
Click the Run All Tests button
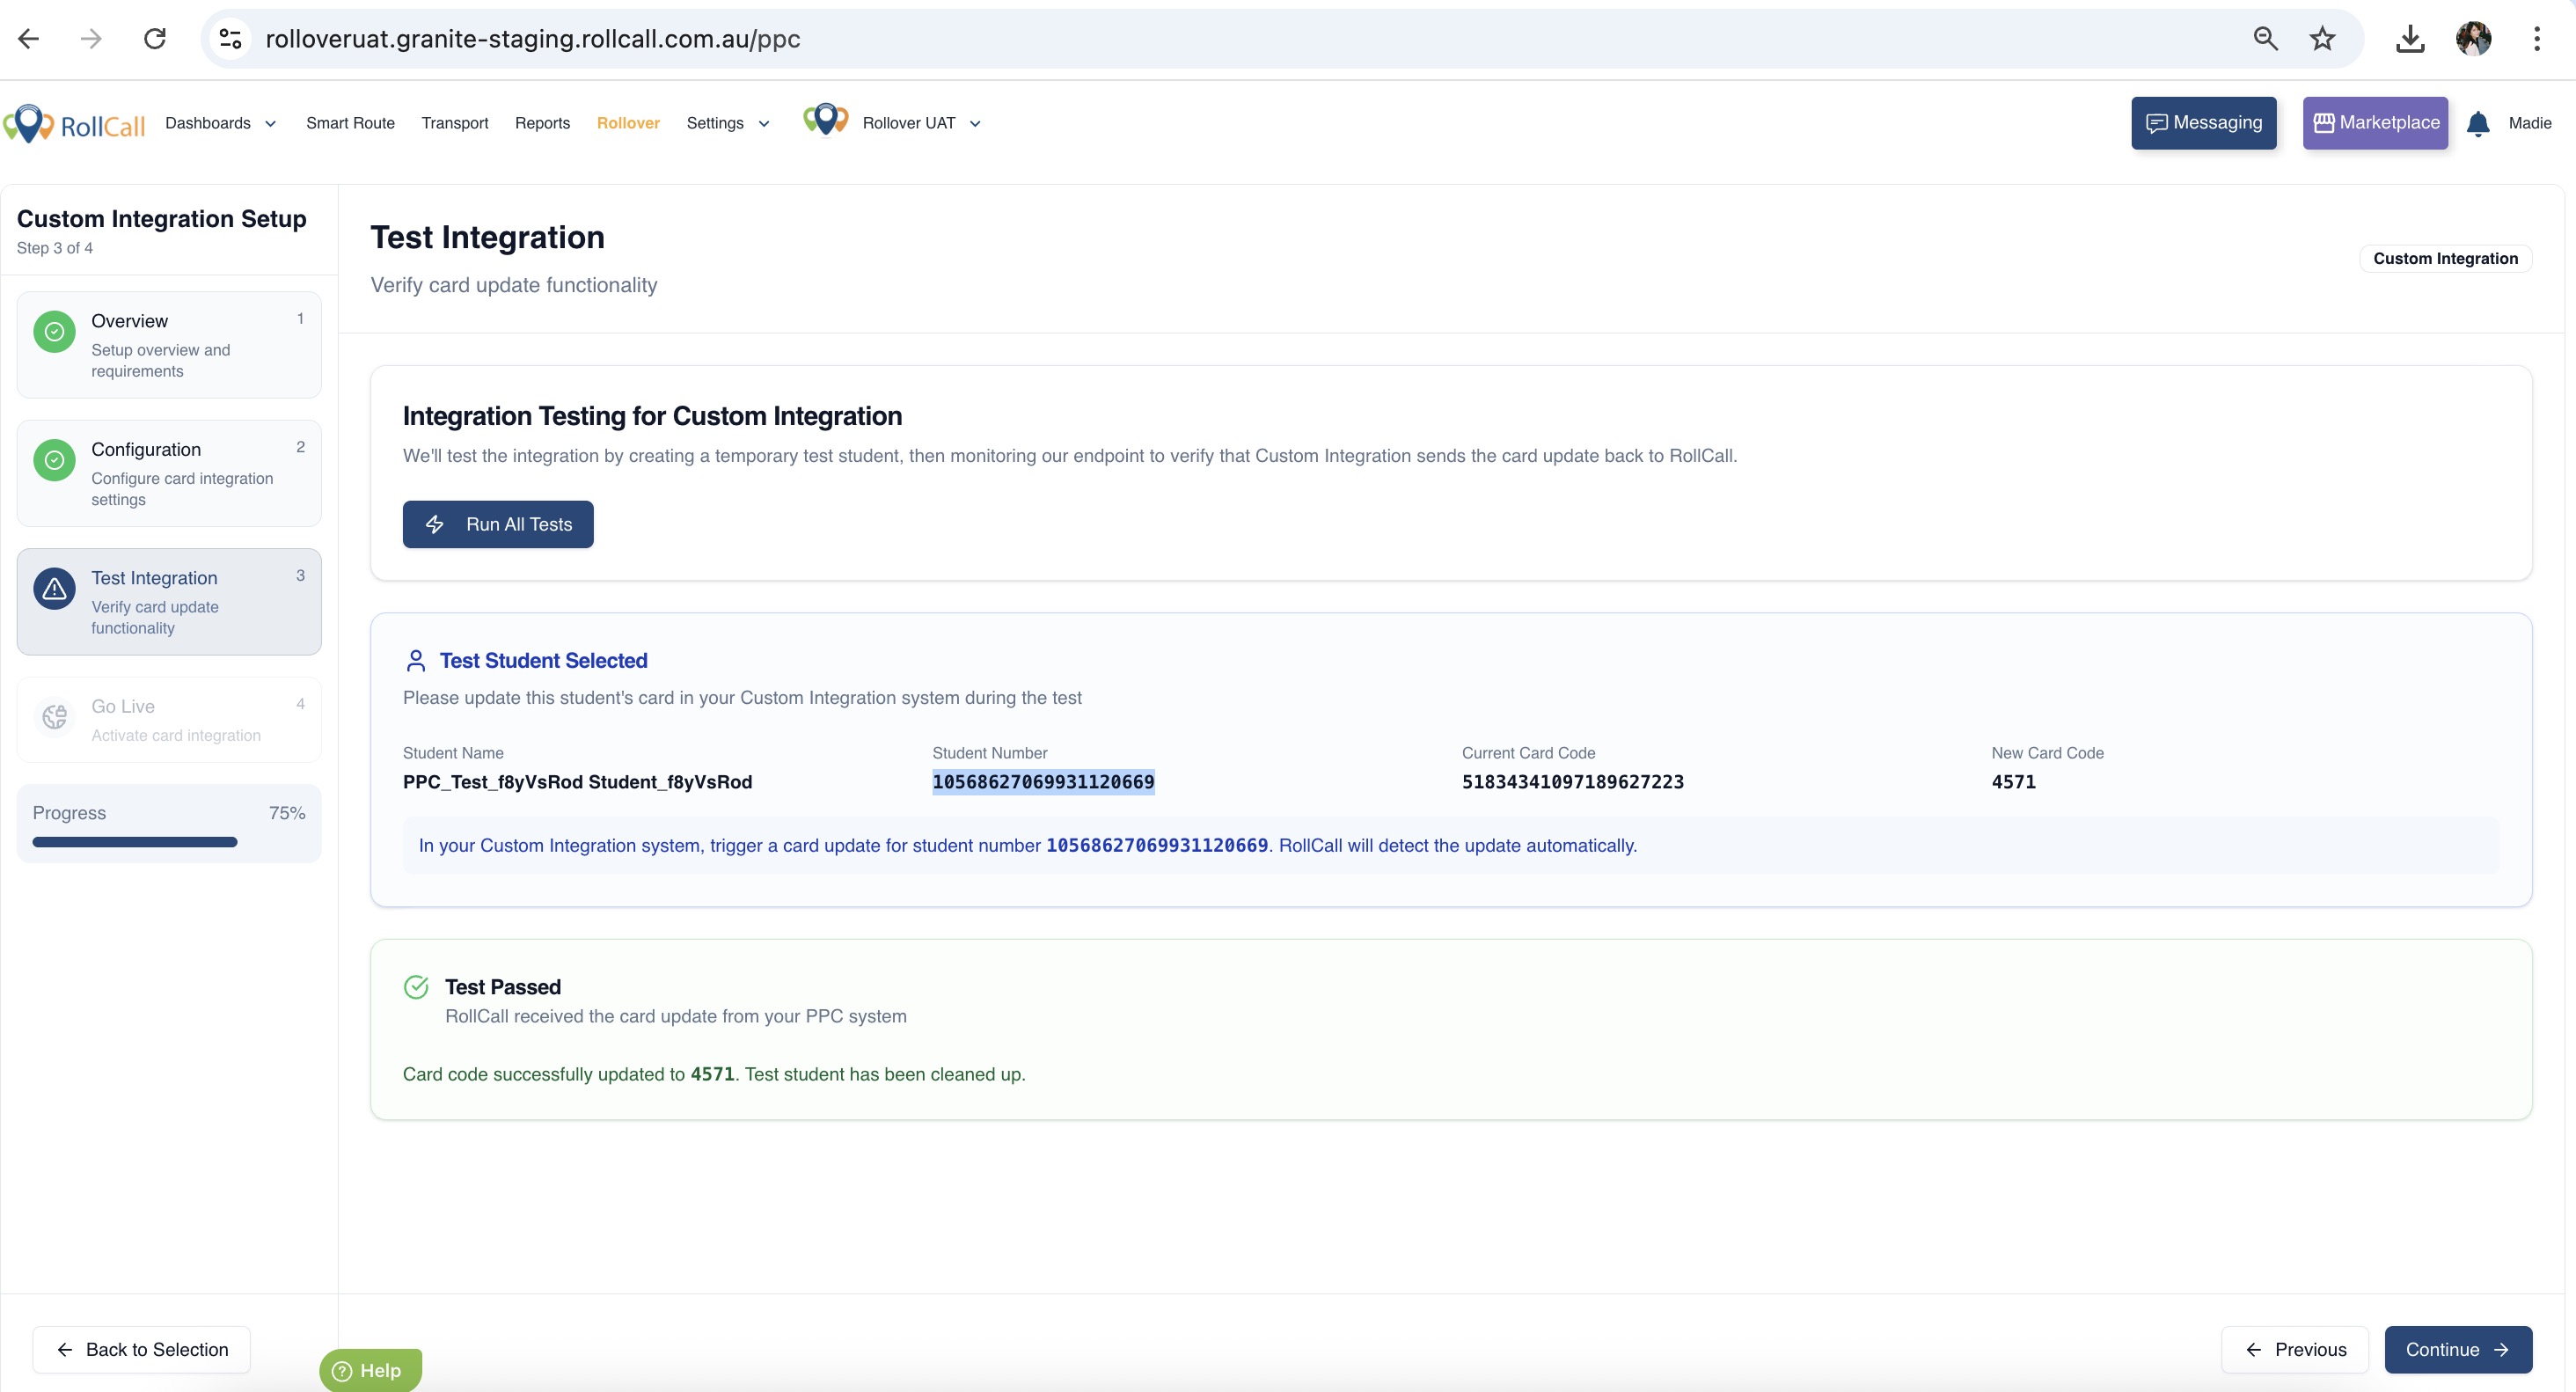(x=497, y=524)
